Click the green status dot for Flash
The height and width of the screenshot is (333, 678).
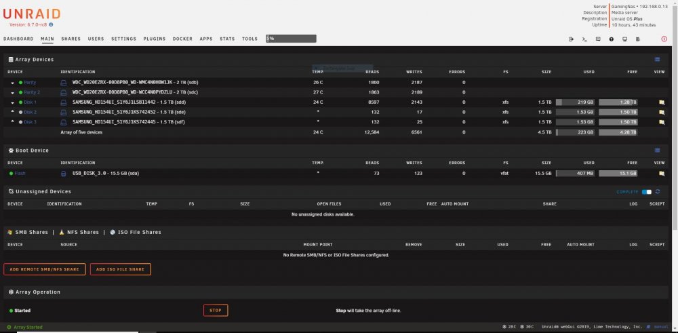pos(12,174)
